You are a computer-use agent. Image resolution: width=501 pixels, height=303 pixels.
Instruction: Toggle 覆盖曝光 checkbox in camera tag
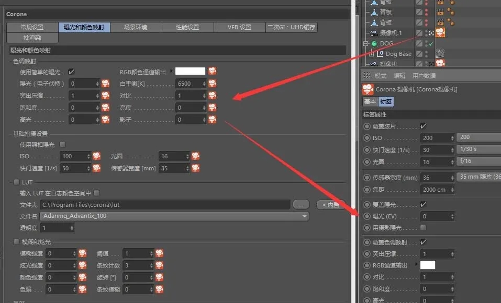(423, 204)
